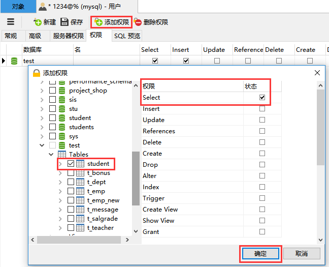Viewport: 329px width, 267px height.
Task: Select the test row indicator arrow
Action: coord(4,61)
